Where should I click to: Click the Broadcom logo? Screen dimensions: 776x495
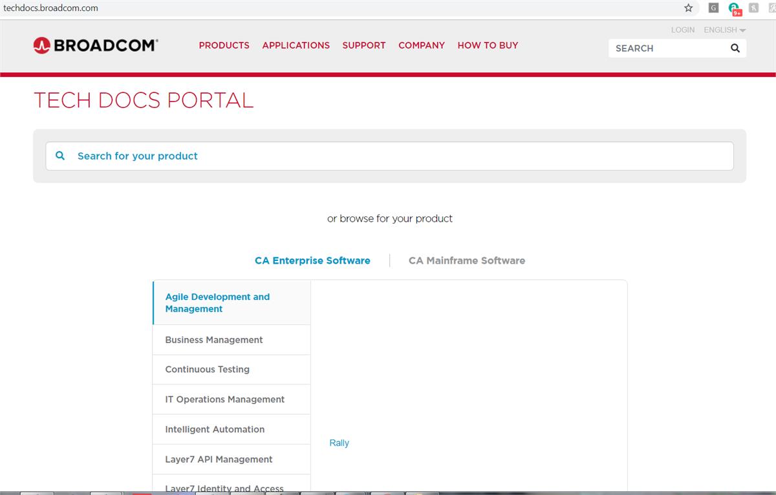coord(94,45)
